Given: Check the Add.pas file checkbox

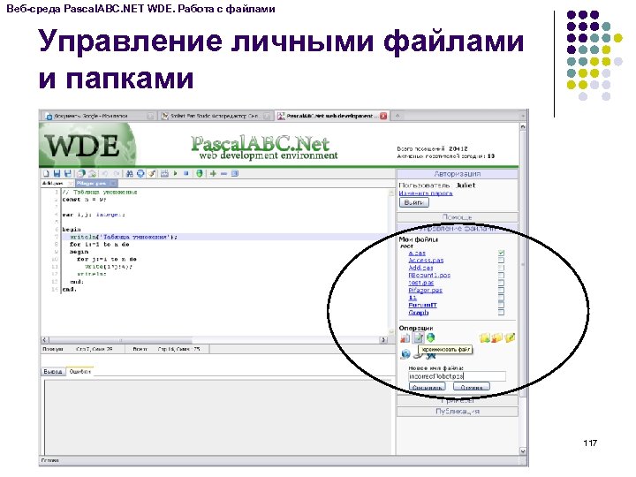Looking at the screenshot, I should pos(502,268).
